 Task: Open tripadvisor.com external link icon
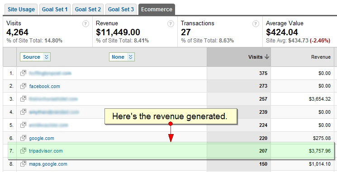pyautogui.click(x=23, y=151)
